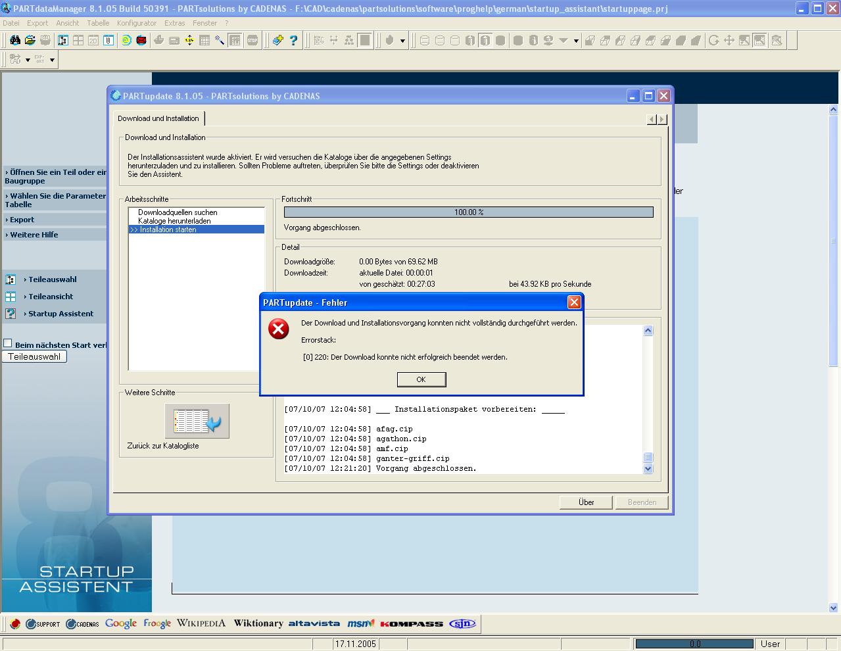Open the Tabelle menu
Screen dimensions: 841x651
[x=98, y=23]
